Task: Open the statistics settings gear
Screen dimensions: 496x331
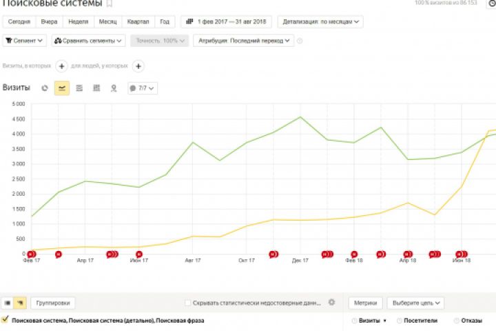Action: pyautogui.click(x=331, y=302)
